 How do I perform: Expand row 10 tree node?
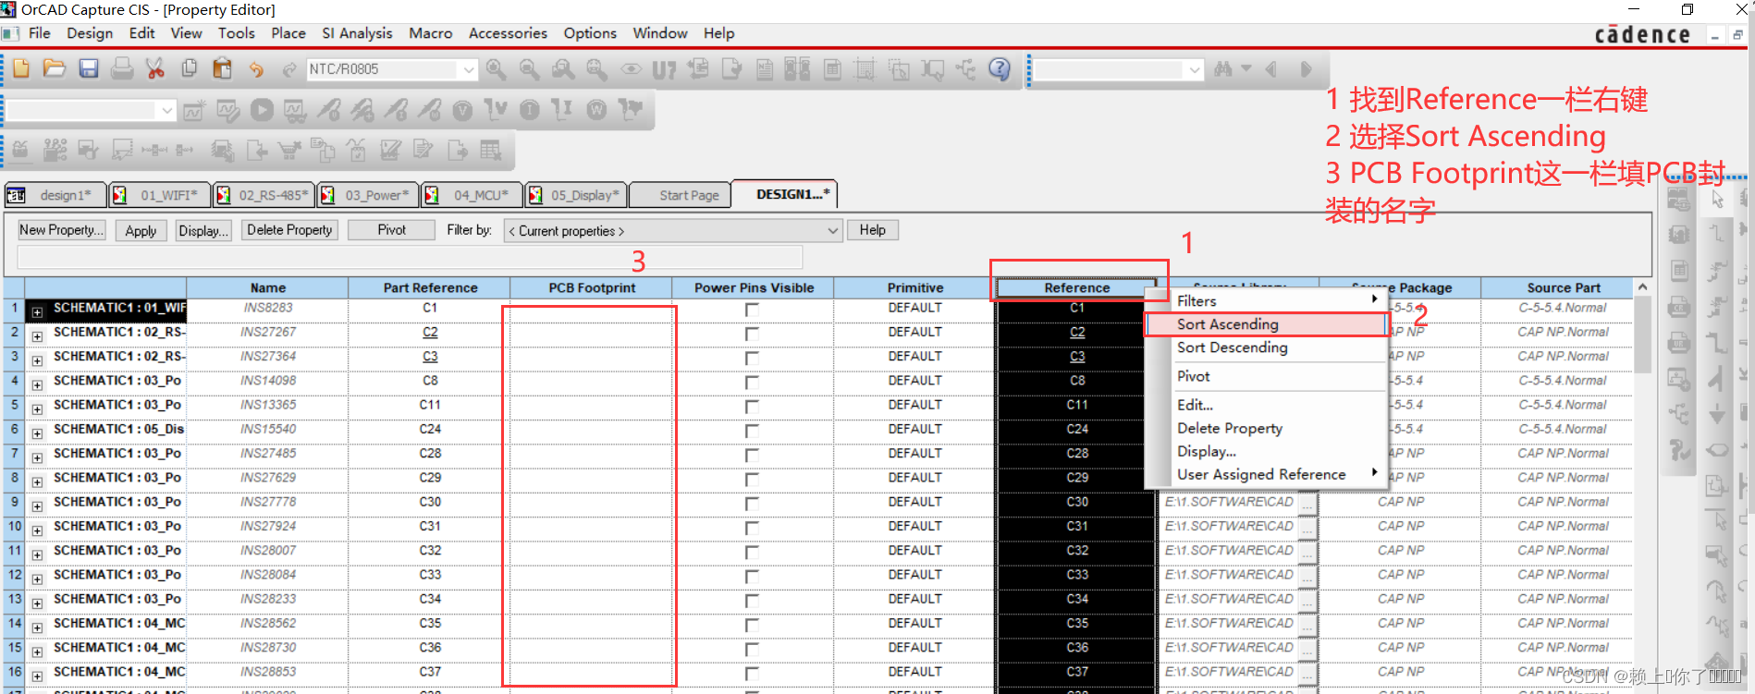pos(37,530)
